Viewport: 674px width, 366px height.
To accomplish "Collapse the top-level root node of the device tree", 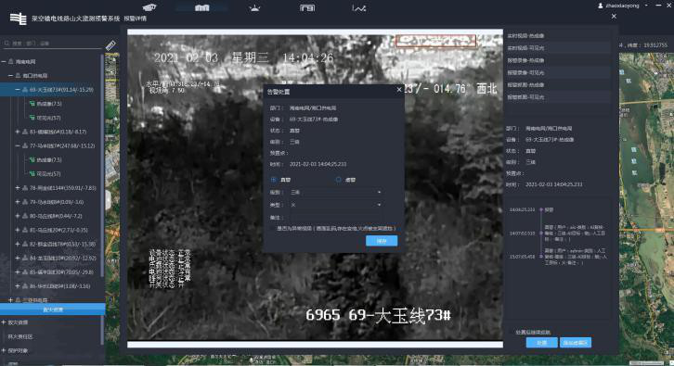I will 4,62.
